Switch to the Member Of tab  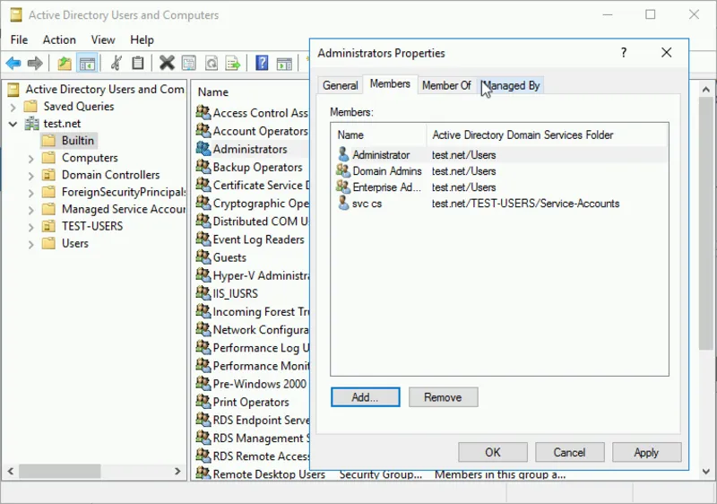[x=445, y=85]
